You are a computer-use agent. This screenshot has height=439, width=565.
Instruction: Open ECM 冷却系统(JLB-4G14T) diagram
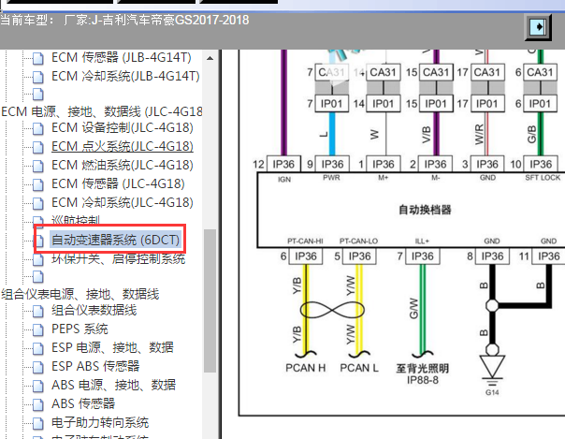coord(125,76)
